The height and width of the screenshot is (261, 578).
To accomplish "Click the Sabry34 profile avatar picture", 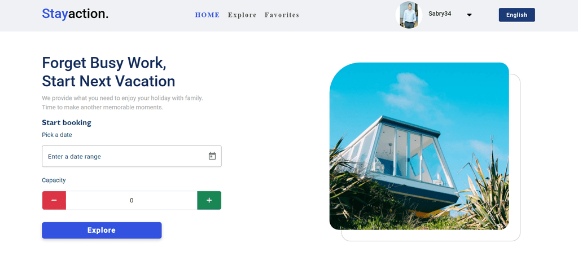I will tap(409, 15).
